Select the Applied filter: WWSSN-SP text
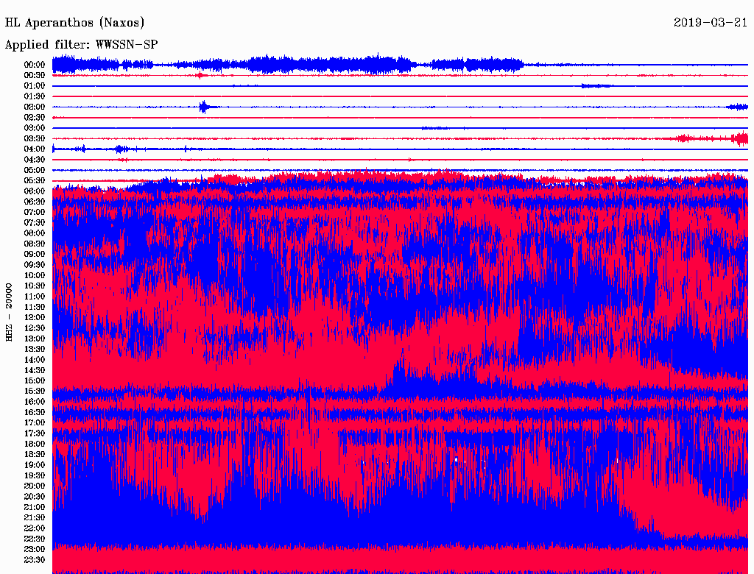Screen dimensions: 754x574 tap(82, 45)
